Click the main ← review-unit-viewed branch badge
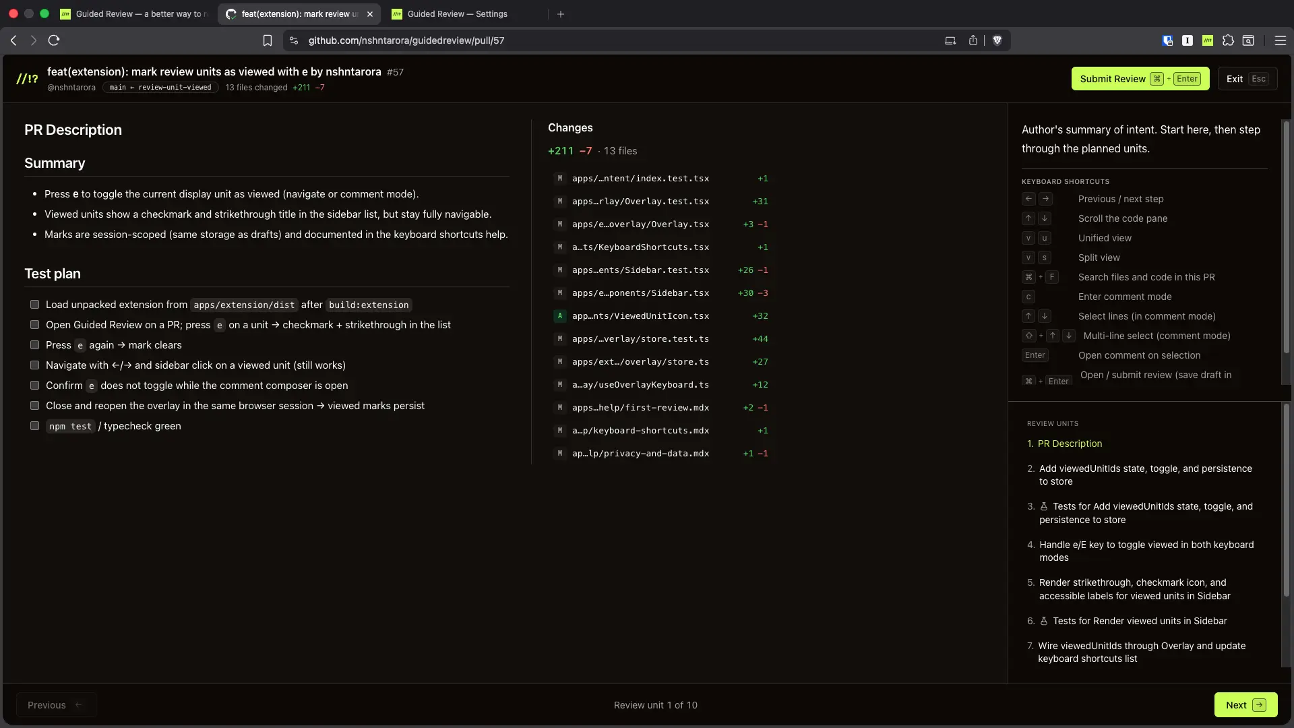Screen dimensions: 1294x728 pos(160,88)
